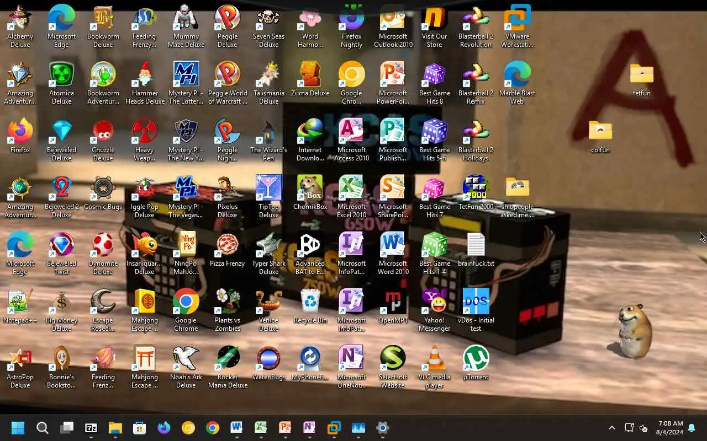
Task: Open Mummy Maze Deluxe shortcut
Action: click(186, 26)
